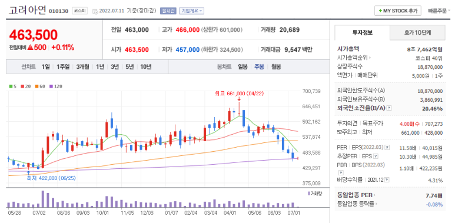Image resolution: width=455 pixels, height=223 pixels.
Task: Open help icon beside 추정PER EPS
Action: pos(376,157)
